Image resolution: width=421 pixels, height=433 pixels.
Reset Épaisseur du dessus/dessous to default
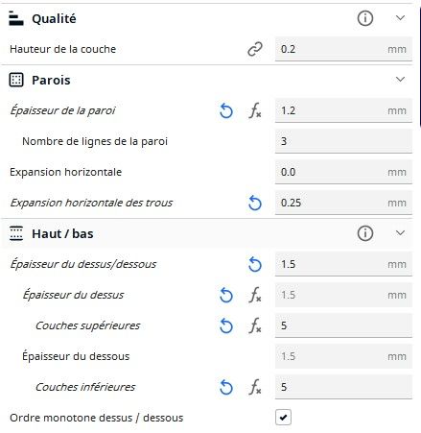point(255,265)
